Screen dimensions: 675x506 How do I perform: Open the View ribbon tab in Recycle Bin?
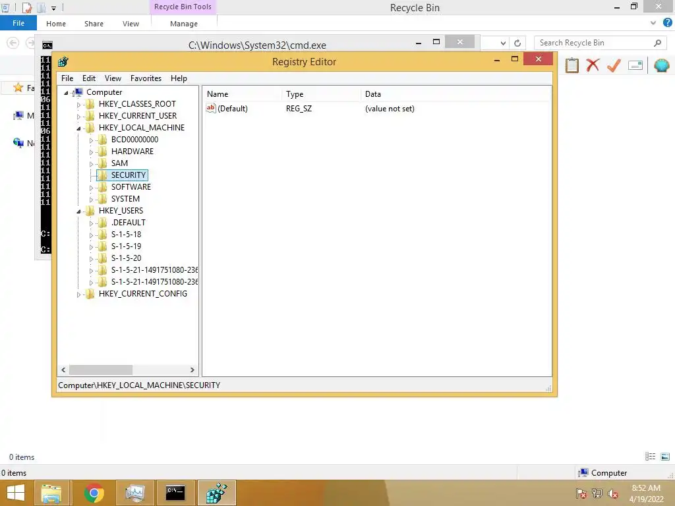coord(131,24)
